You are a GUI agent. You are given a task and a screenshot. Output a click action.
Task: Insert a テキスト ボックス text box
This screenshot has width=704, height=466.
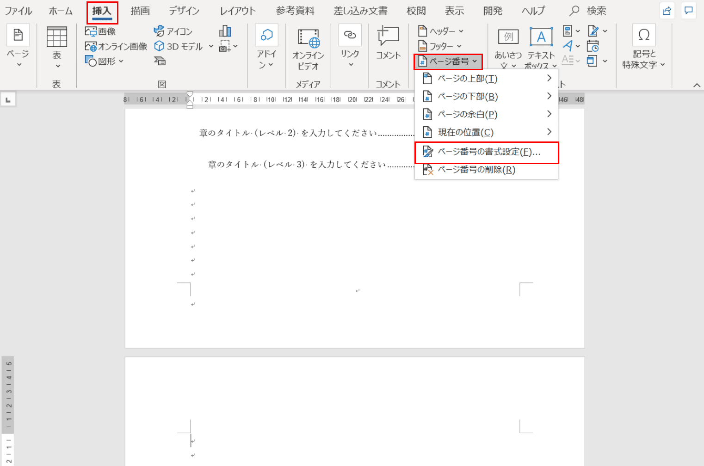click(541, 48)
